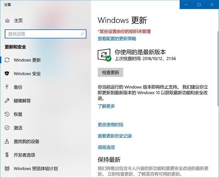Open 查看更新历史记录 link

(115, 136)
